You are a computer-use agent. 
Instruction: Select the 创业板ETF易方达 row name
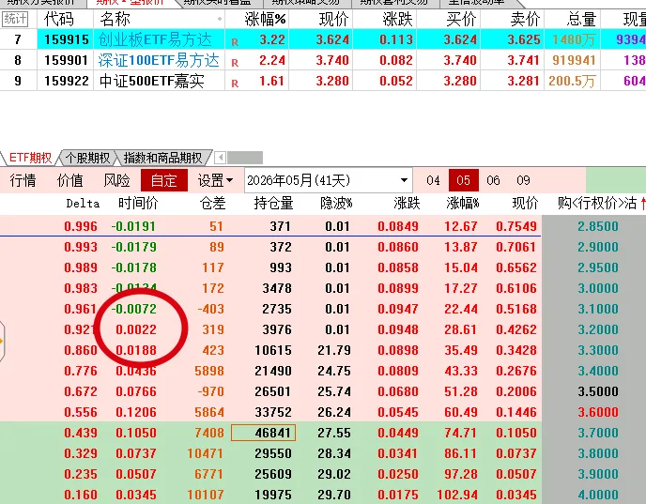point(155,39)
